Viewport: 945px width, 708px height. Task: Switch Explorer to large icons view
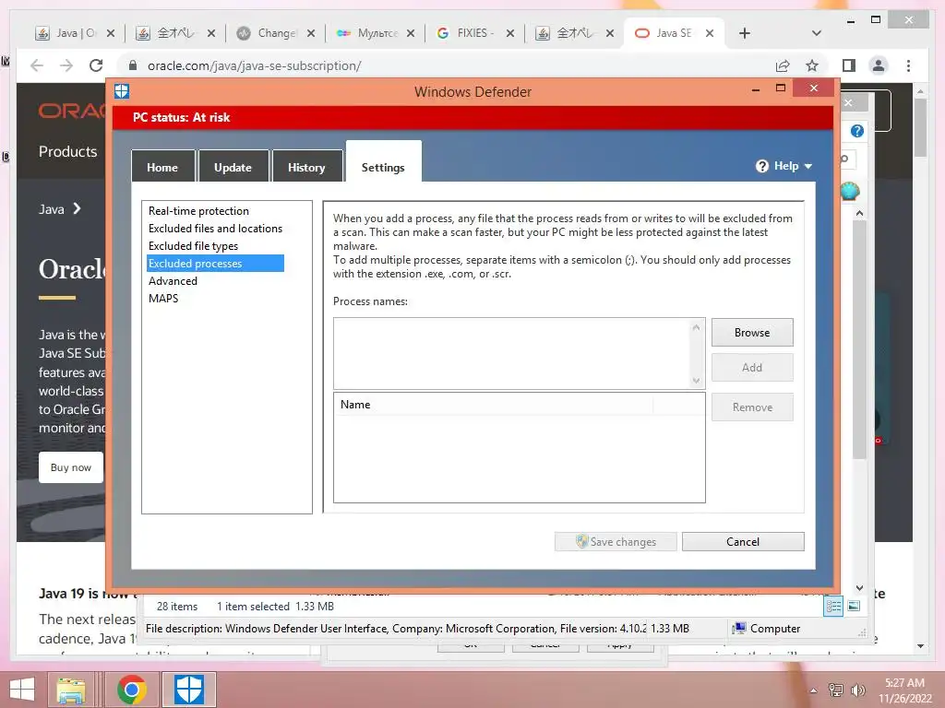pos(854,607)
